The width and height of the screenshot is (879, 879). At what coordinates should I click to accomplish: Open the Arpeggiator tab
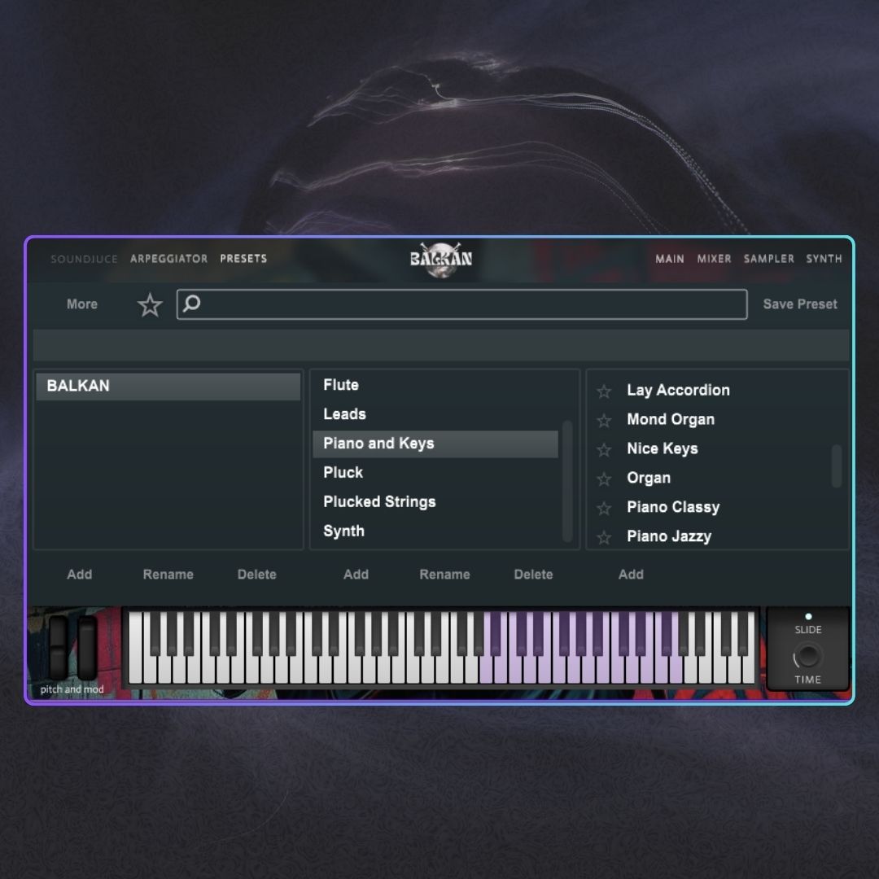pyautogui.click(x=168, y=259)
